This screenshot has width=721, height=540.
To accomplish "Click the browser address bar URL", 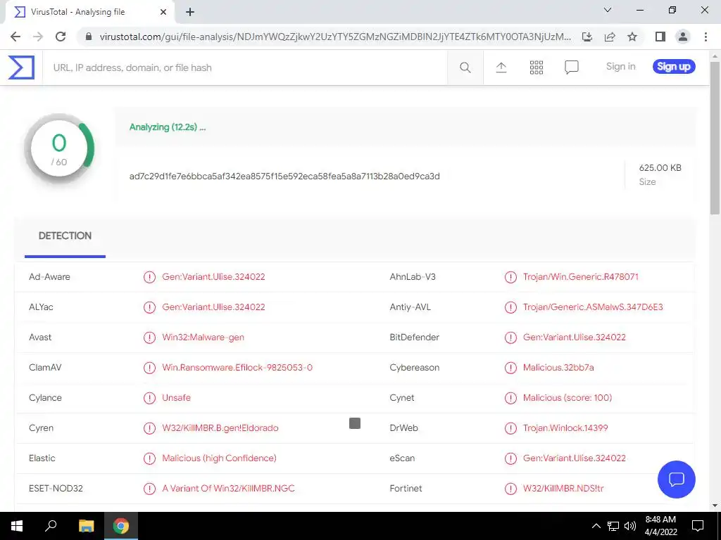I will pos(335,37).
